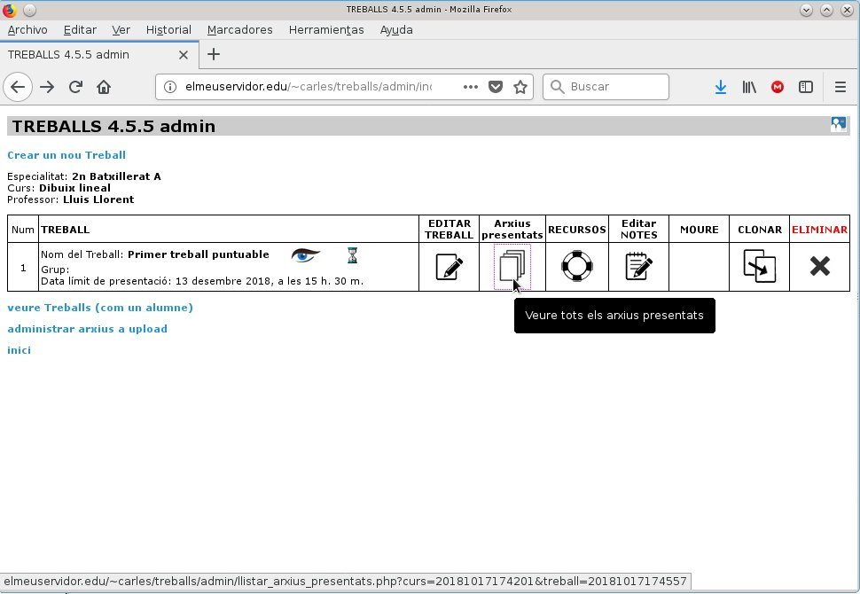Clone the treball with the Clonar icon
860x594 pixels.
760,266
